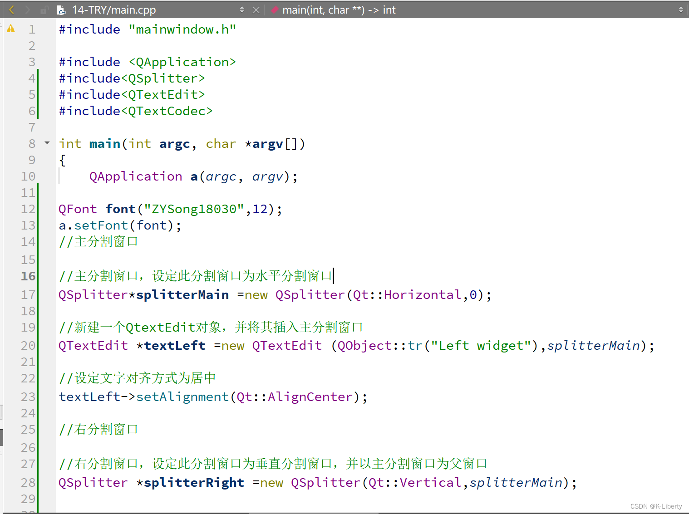Collapse the main function fold marker on line 8
Viewport: 689px width, 514px height.
(x=46, y=142)
